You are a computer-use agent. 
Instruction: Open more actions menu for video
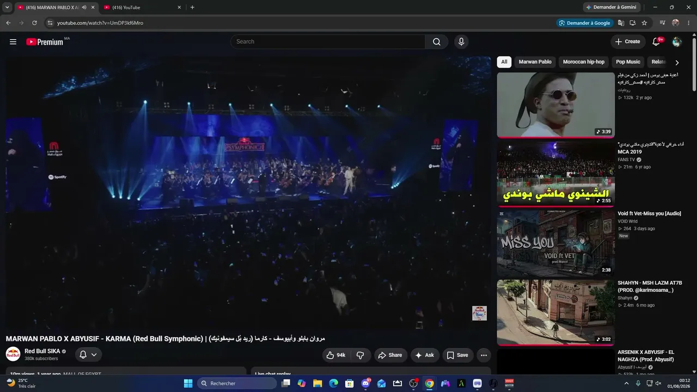coord(484,355)
